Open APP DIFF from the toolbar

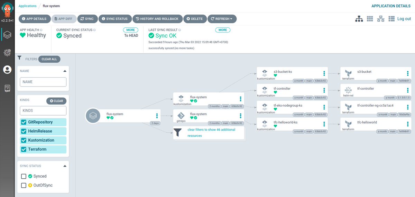pyautogui.click(x=64, y=19)
